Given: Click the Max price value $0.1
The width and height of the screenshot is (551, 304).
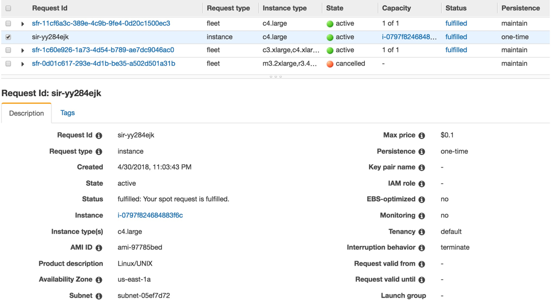Looking at the screenshot, I should pos(447,135).
